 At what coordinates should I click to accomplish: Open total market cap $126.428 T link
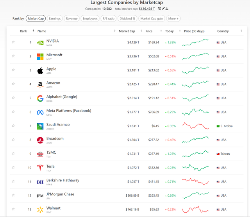pos(147,9)
